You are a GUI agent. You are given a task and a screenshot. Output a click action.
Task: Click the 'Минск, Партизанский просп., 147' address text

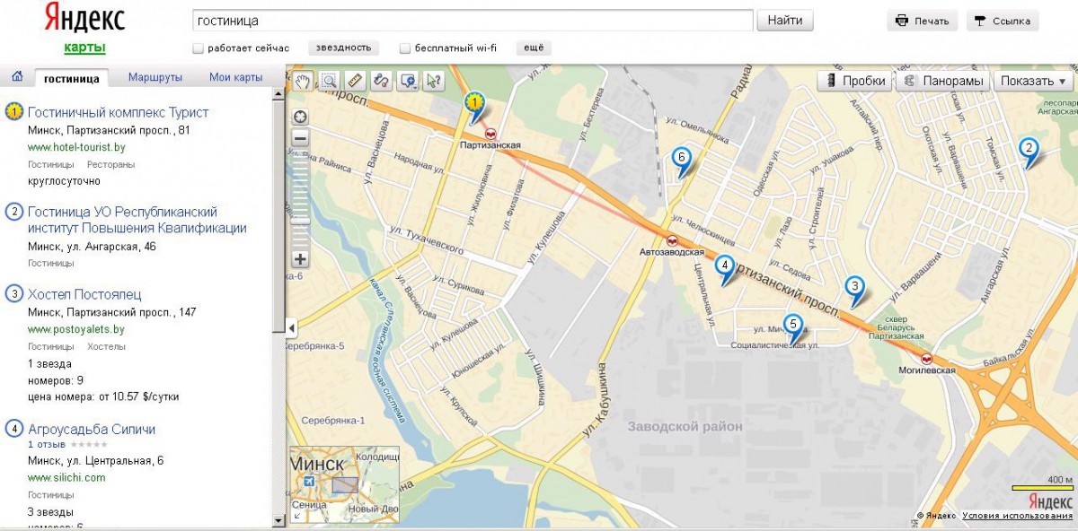point(112,312)
